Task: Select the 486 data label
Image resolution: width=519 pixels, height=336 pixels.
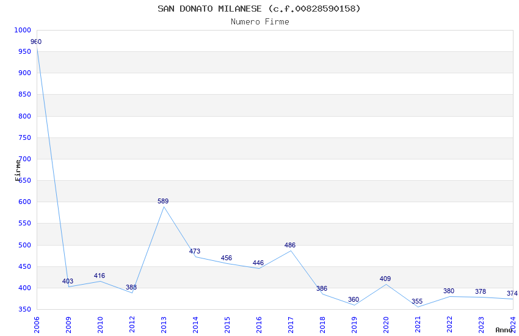Action: coord(290,245)
